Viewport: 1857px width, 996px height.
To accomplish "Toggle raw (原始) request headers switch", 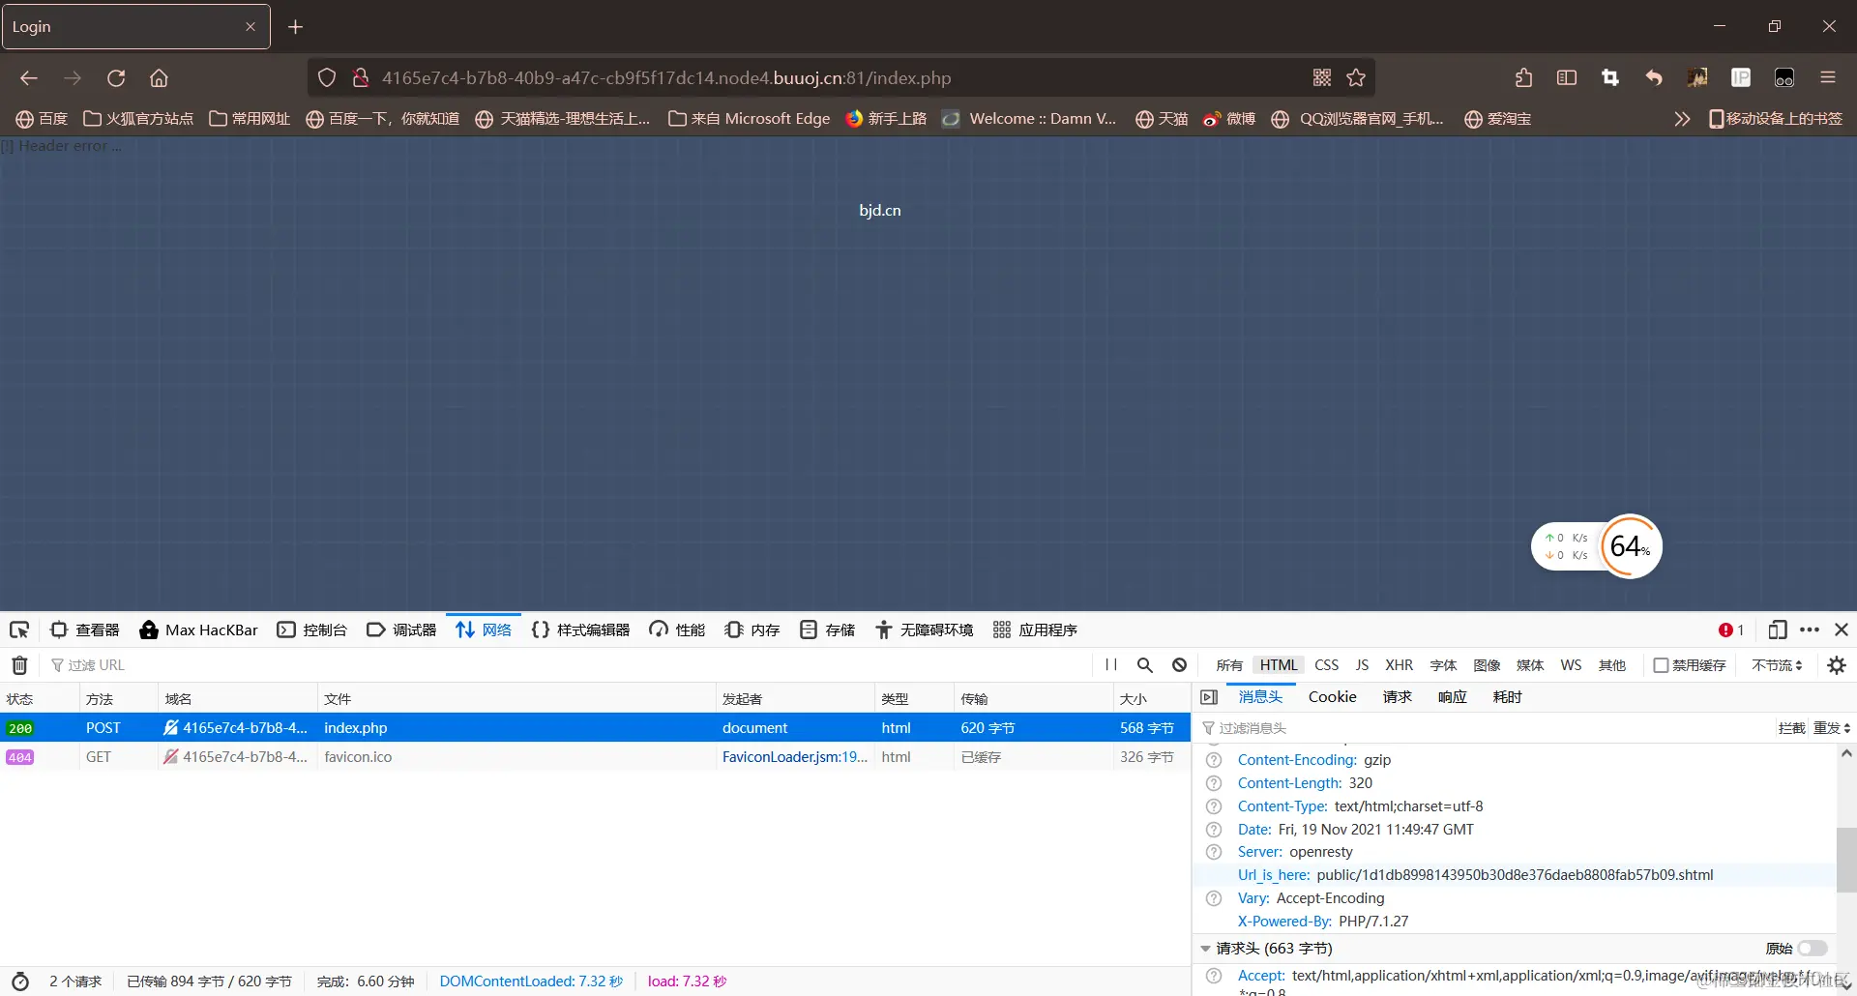I will (1812, 949).
